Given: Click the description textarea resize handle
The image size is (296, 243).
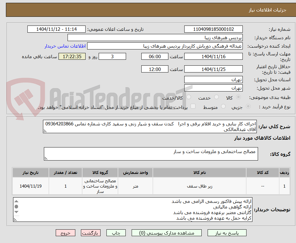Looking at the screenshot, I should pyautogui.click(x=45, y=131).
